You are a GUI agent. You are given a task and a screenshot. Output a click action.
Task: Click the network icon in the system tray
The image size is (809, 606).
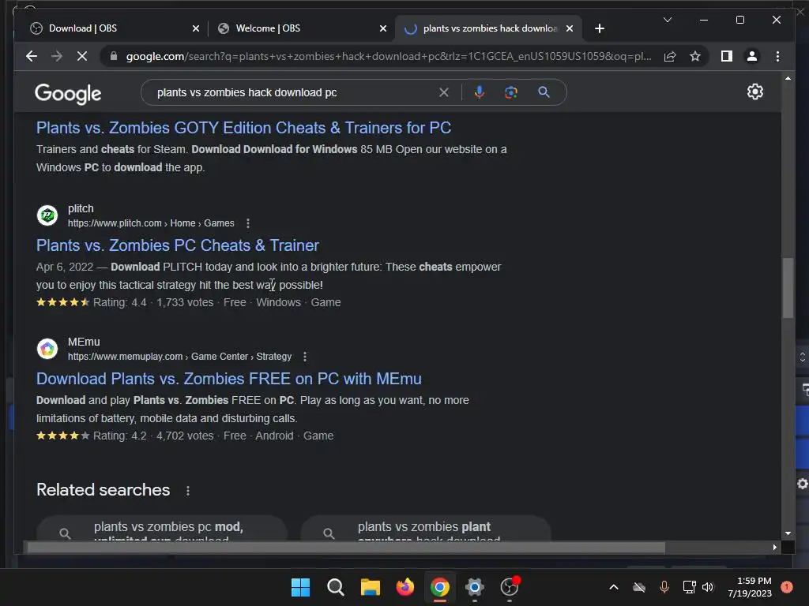click(x=689, y=587)
